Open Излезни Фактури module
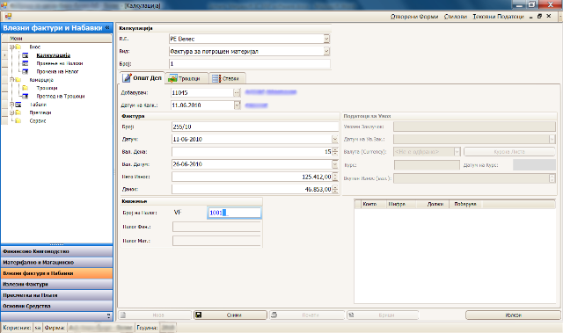 56,285
